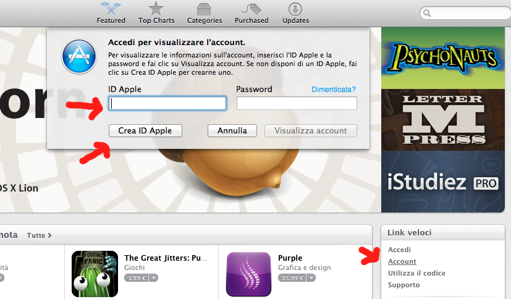Viewport: 511px width, 299px height.
Task: Open the Psychonauts banner
Action: point(443,58)
